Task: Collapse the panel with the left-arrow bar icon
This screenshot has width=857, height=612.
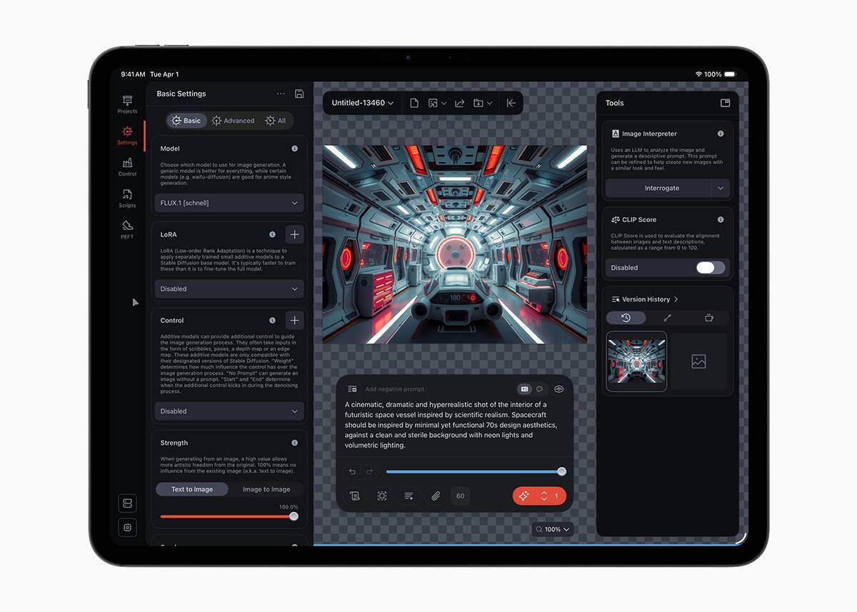Action: pyautogui.click(x=511, y=103)
